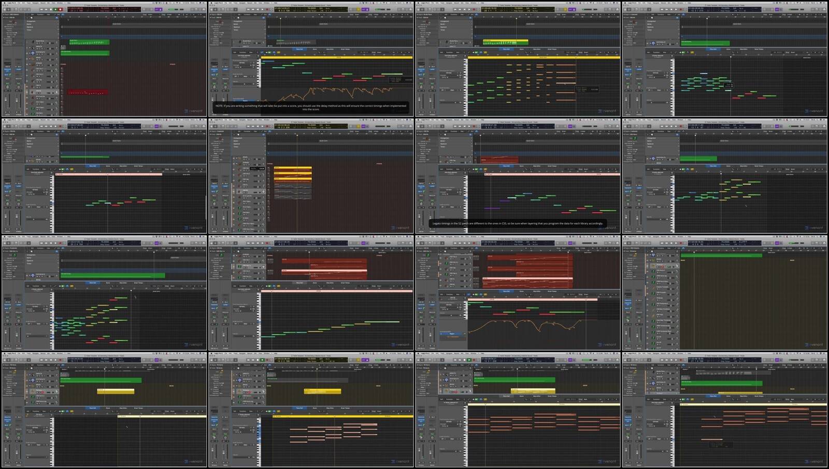This screenshot has height=469, width=829.
Task: Open thumbnail with green and dark red arrange regions
Action: tap(104, 58)
